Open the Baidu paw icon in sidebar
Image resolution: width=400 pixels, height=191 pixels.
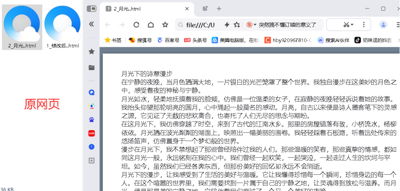click(91, 120)
